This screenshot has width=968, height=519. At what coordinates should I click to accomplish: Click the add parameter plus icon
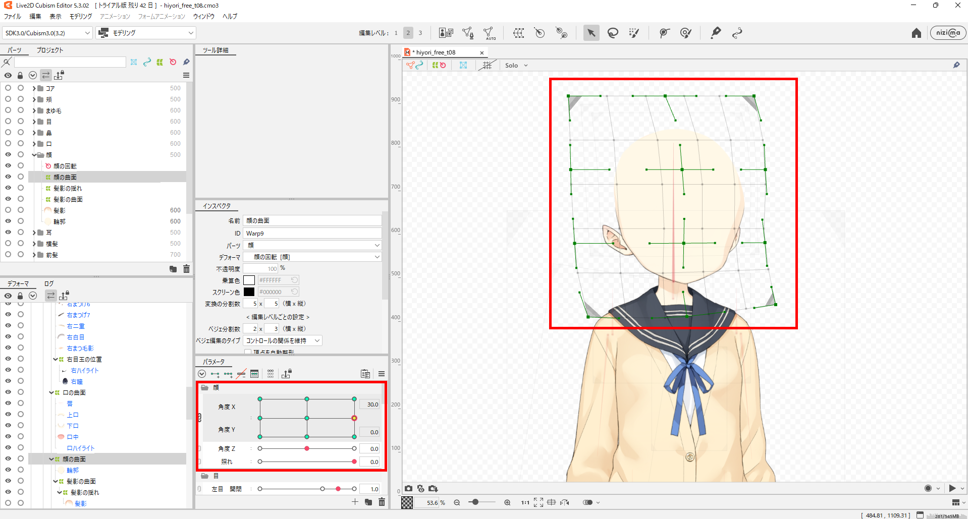(355, 502)
